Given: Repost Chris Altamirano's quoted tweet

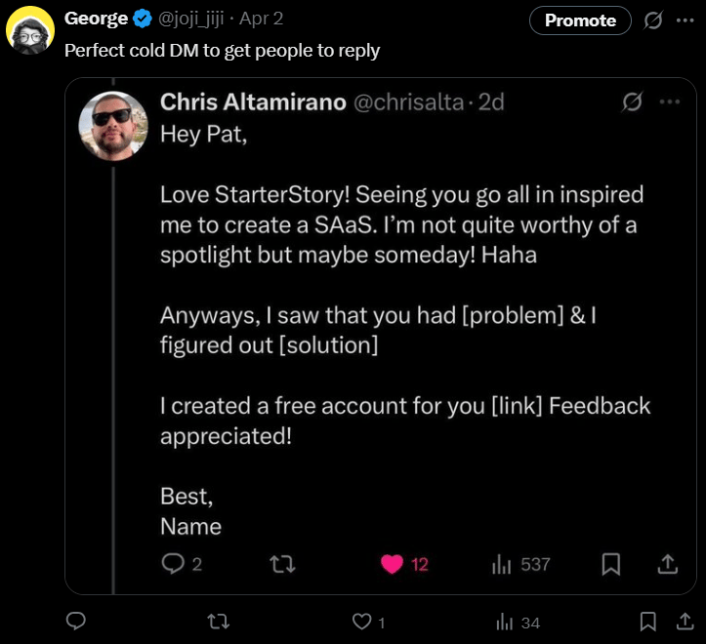Looking at the screenshot, I should (282, 564).
